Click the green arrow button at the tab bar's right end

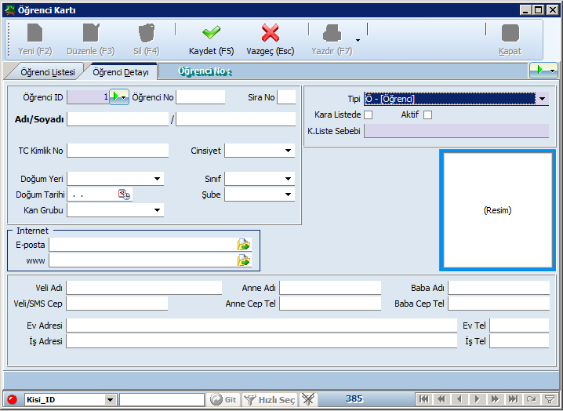click(543, 71)
